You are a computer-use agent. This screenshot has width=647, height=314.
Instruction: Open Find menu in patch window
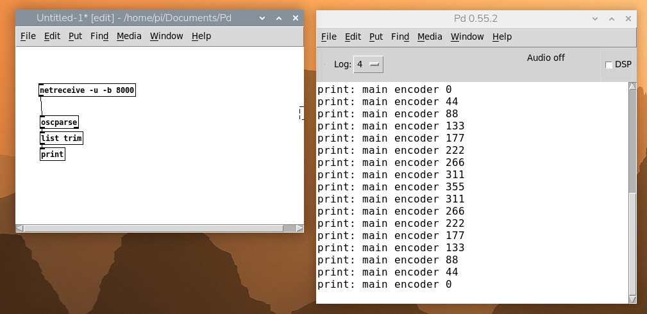tap(99, 36)
